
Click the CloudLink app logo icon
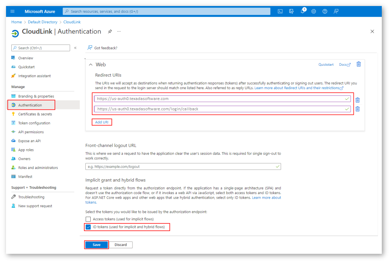pyautogui.click(x=15, y=33)
